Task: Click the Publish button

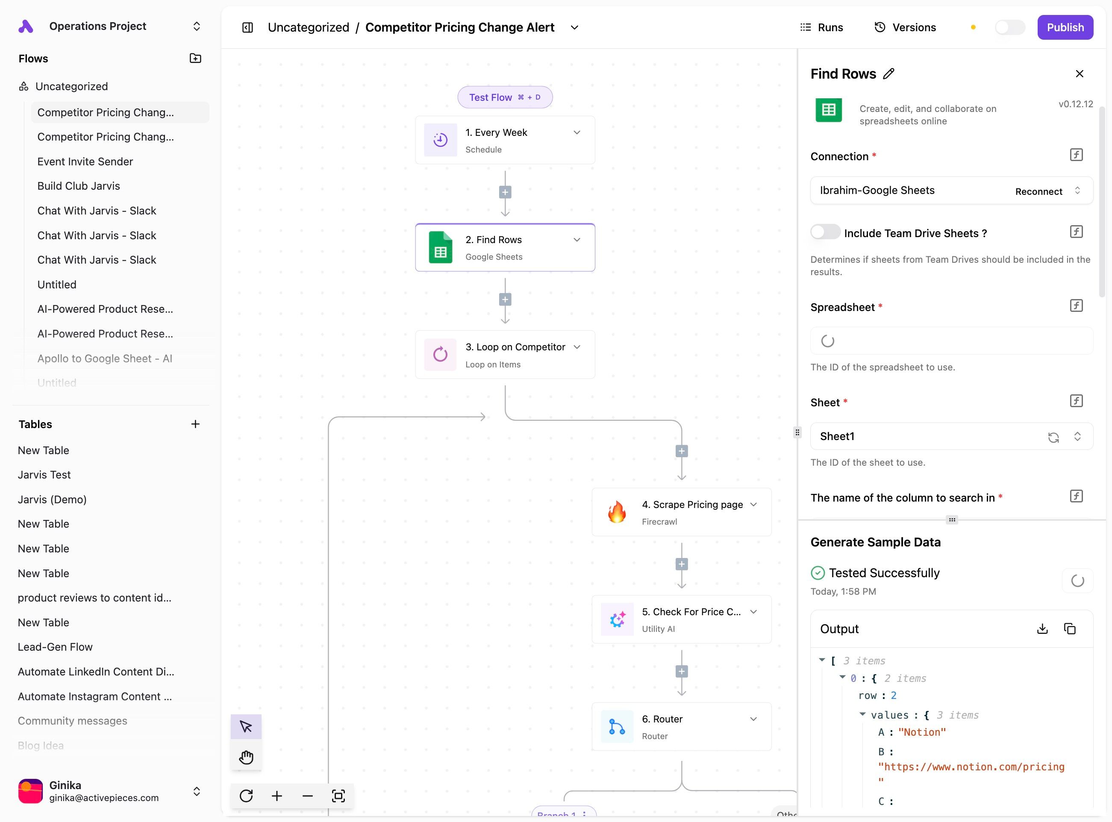Action: [x=1065, y=27]
